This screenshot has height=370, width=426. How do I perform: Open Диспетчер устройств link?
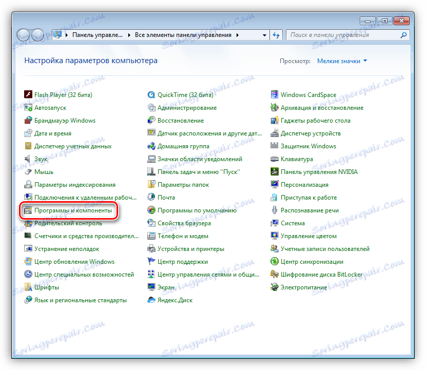tap(311, 133)
